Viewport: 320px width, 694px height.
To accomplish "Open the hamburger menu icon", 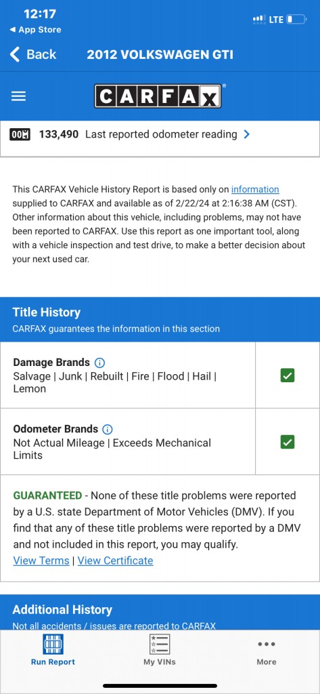I will coord(18,96).
